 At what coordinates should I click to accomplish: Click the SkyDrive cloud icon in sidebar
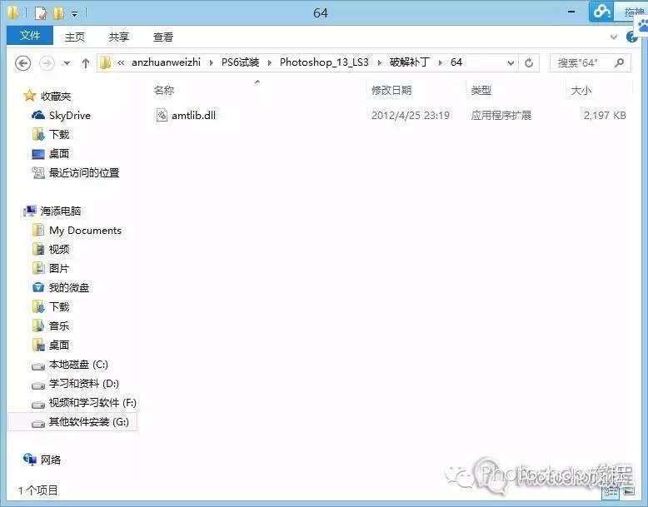(38, 116)
